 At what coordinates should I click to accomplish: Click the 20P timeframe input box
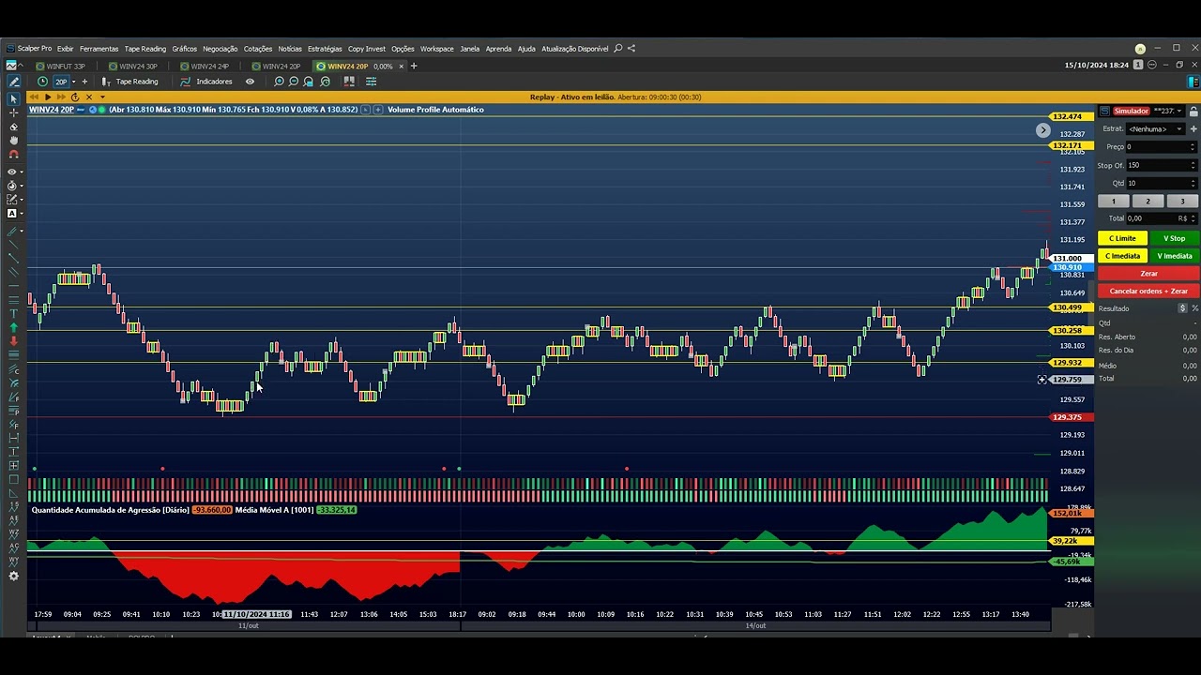(61, 82)
